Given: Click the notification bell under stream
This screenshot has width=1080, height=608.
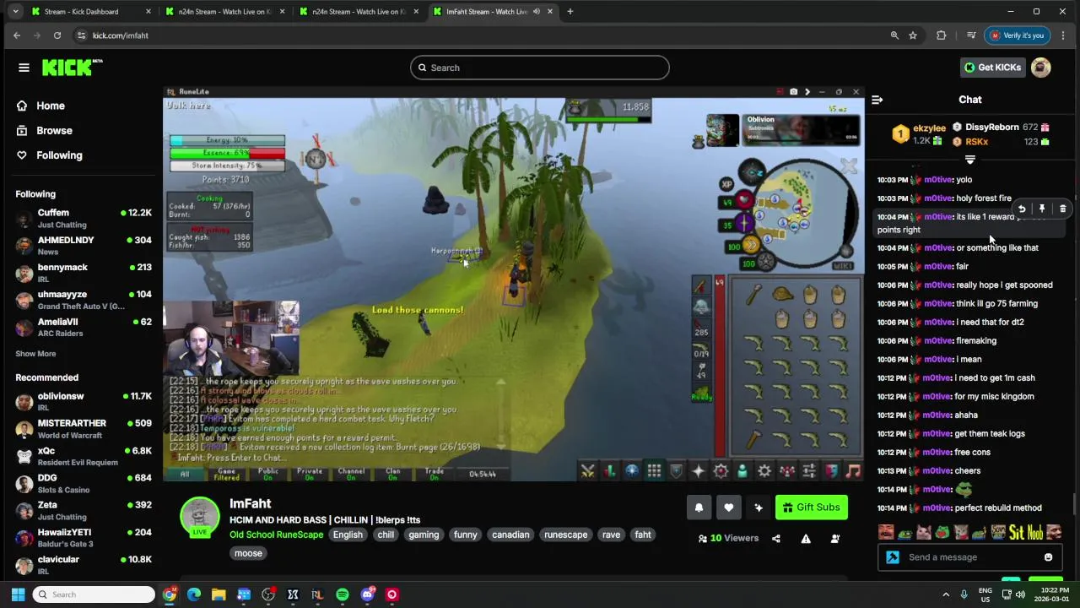Looking at the screenshot, I should coord(699,508).
